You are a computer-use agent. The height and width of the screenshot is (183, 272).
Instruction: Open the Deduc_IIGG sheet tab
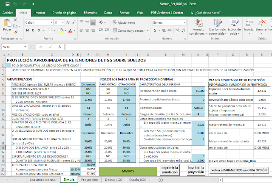coord(114,180)
